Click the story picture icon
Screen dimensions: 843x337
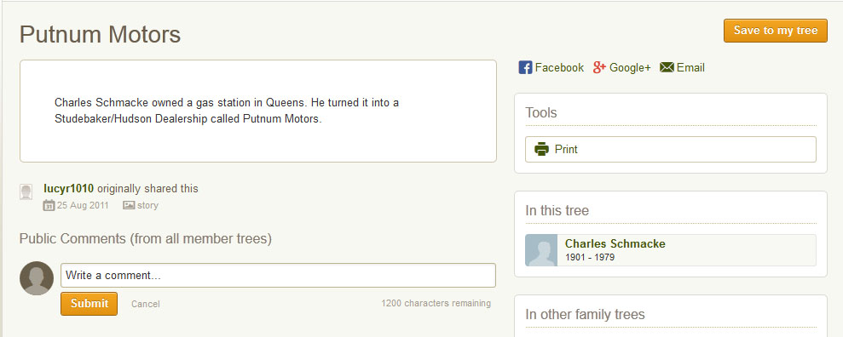(129, 205)
